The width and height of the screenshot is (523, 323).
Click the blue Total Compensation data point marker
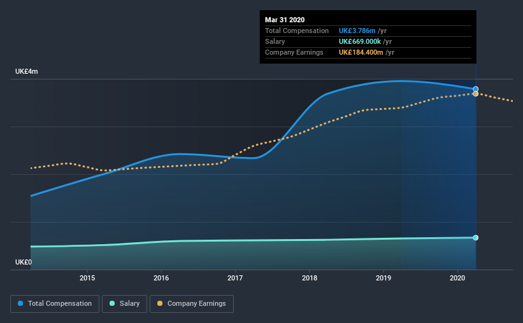[x=476, y=89]
